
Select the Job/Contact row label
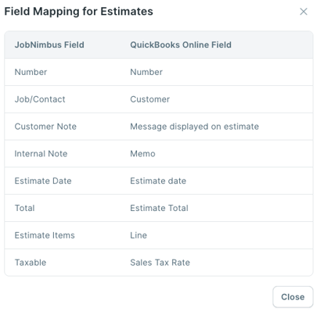(x=40, y=99)
